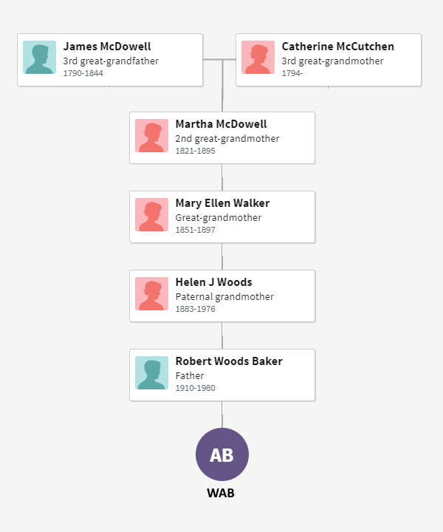This screenshot has width=443, height=532.
Task: Open the Catherine McCutchen name link
Action: click(x=338, y=47)
